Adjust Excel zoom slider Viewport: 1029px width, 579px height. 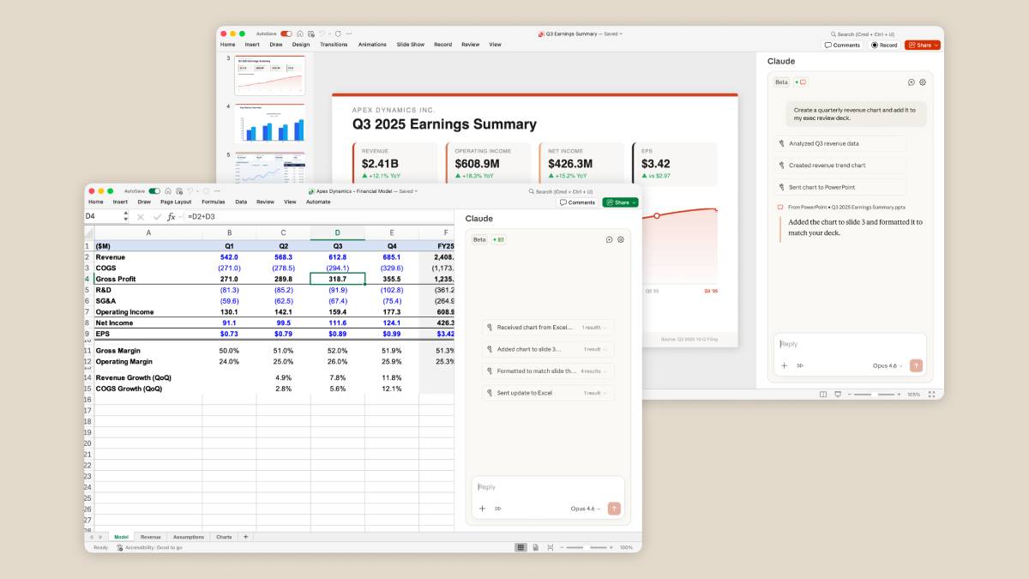coord(587,547)
